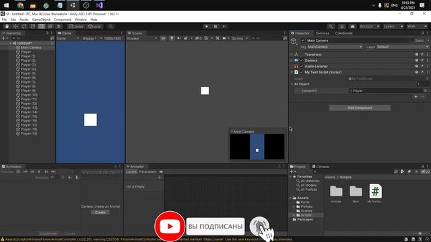The height and width of the screenshot is (242, 431).
Task: Toggle 2D view button in Scene toolbar
Action: point(163,38)
